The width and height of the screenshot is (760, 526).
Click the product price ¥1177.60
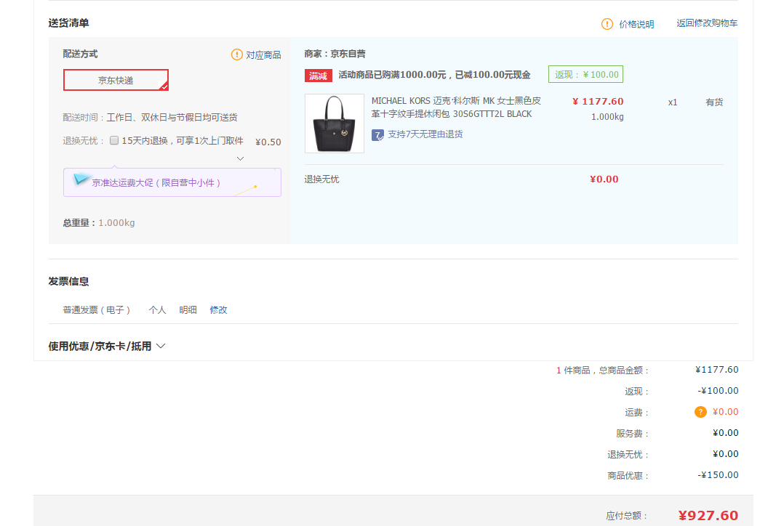tap(598, 101)
